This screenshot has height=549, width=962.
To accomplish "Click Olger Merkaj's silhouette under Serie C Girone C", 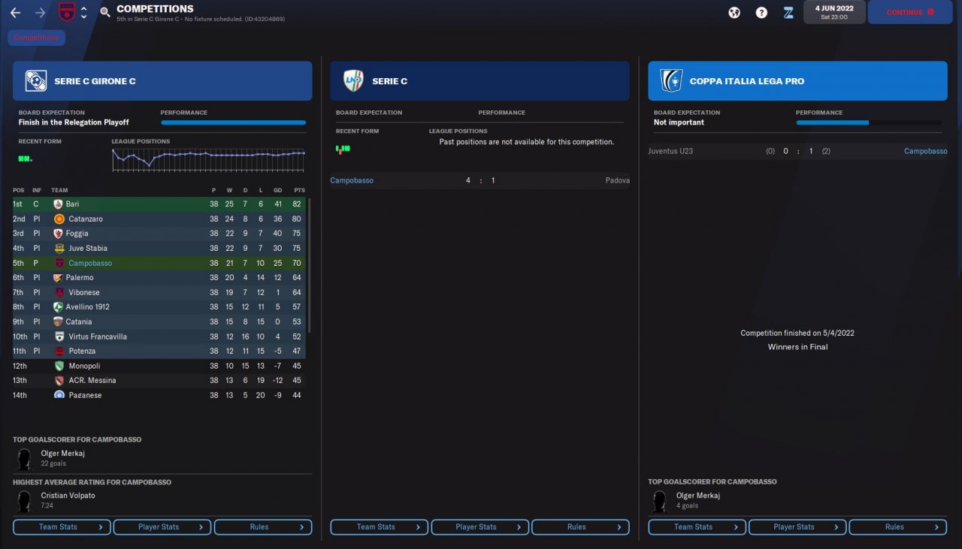I will click(x=24, y=459).
